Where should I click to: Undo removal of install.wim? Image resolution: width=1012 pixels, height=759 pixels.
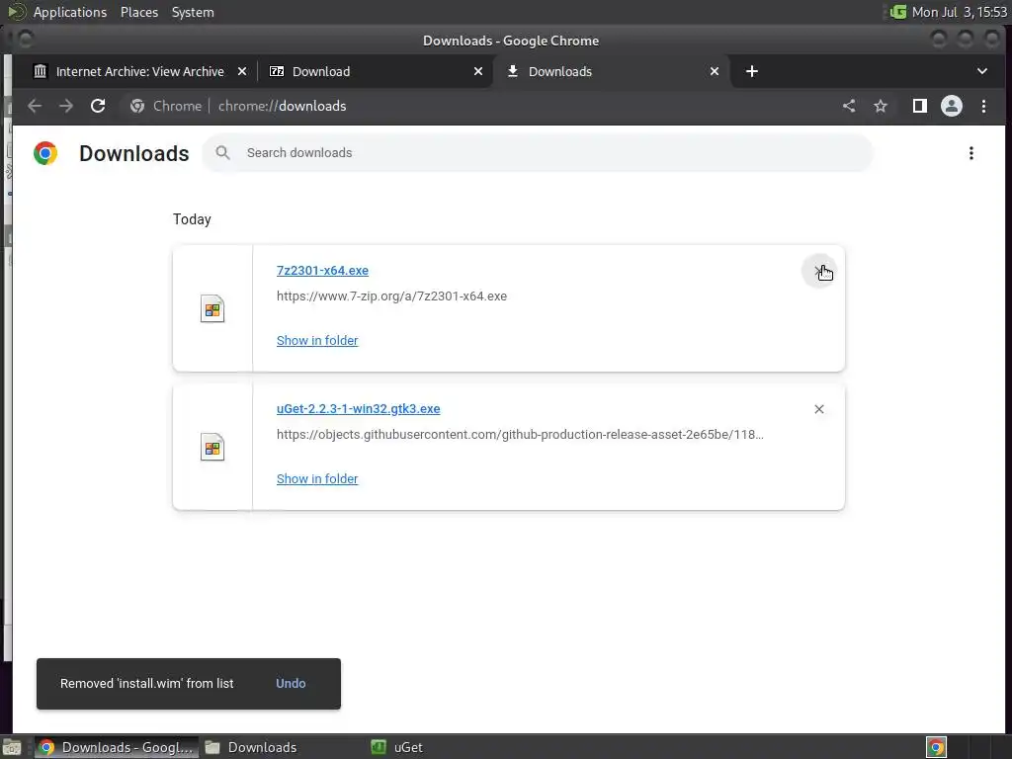pos(291,684)
